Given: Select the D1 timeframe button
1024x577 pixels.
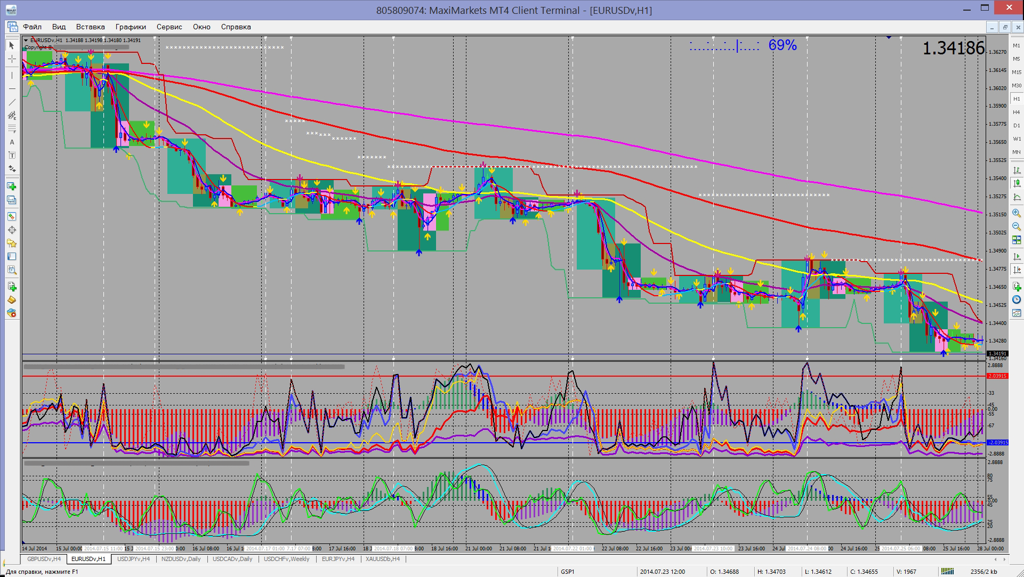Looking at the screenshot, I should point(1017,126).
